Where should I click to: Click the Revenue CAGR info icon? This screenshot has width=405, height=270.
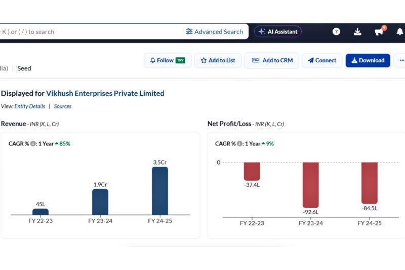click(x=33, y=144)
